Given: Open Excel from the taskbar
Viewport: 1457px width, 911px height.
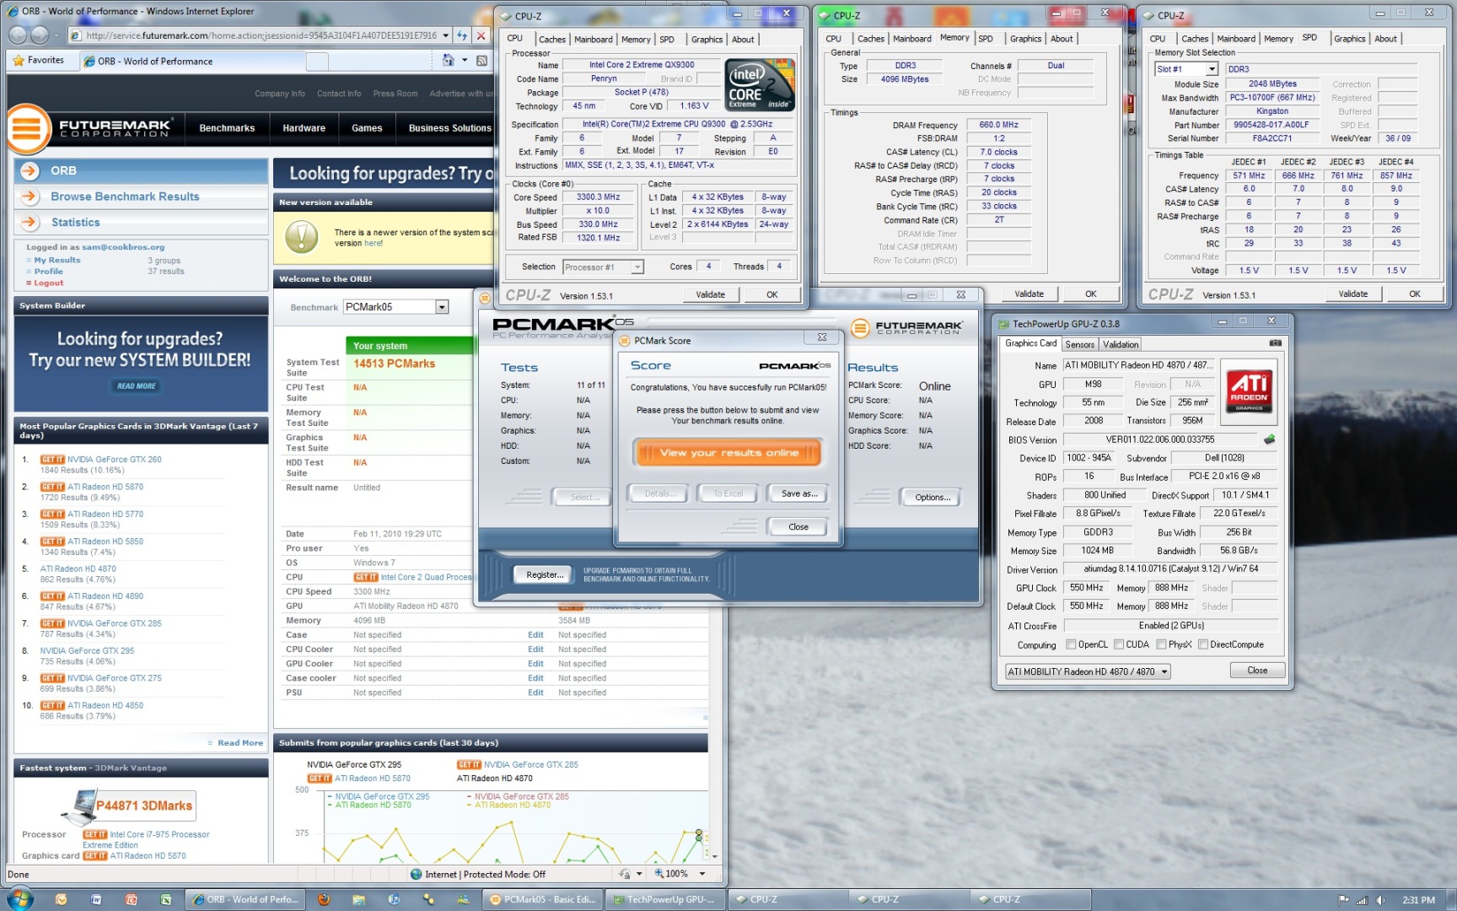Looking at the screenshot, I should [x=166, y=899].
